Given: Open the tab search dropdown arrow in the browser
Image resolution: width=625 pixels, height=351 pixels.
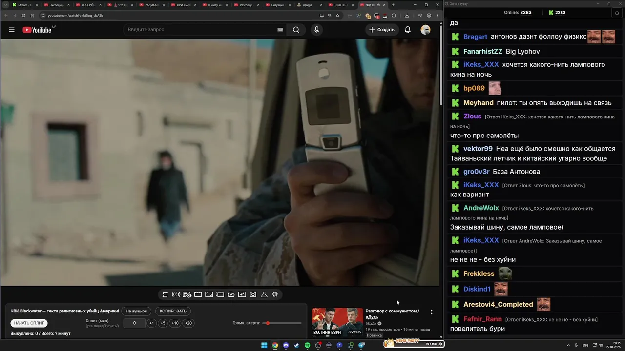Looking at the screenshot, I should coord(5,5).
